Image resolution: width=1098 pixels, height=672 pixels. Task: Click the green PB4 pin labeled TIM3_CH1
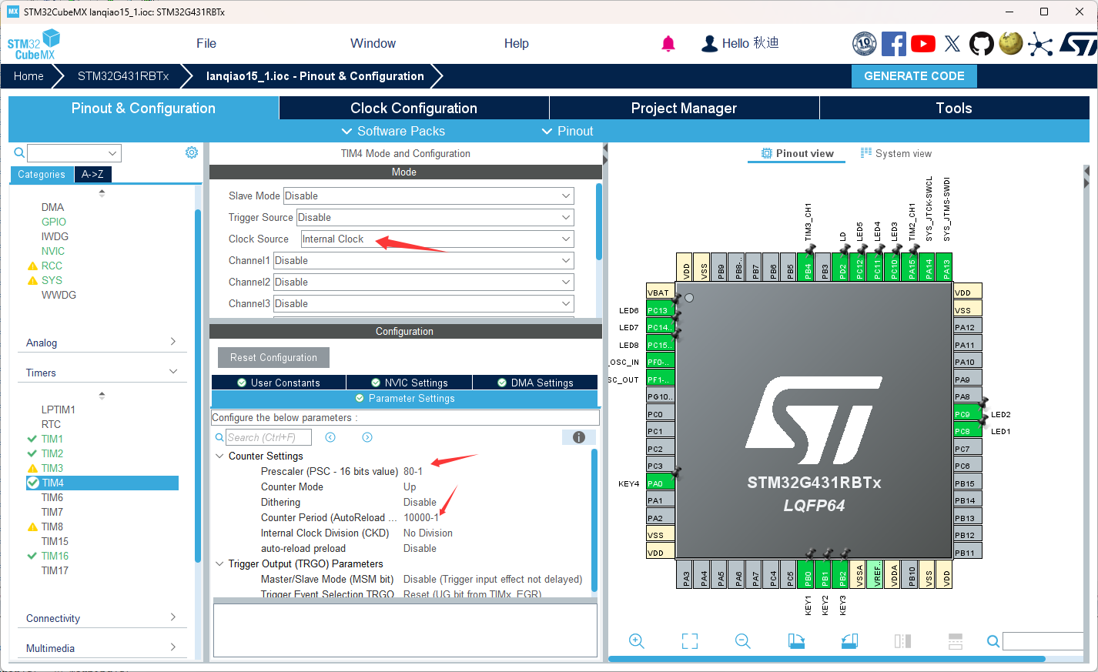point(807,267)
